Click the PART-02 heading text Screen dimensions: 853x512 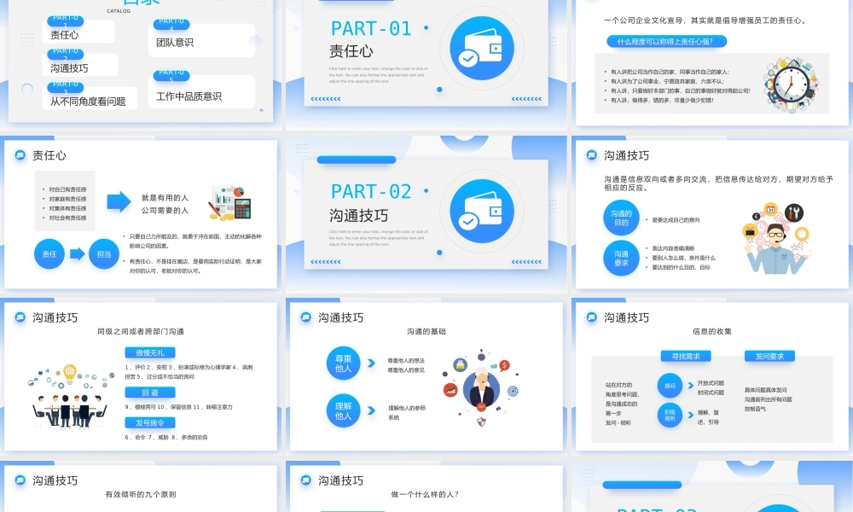[x=371, y=191]
